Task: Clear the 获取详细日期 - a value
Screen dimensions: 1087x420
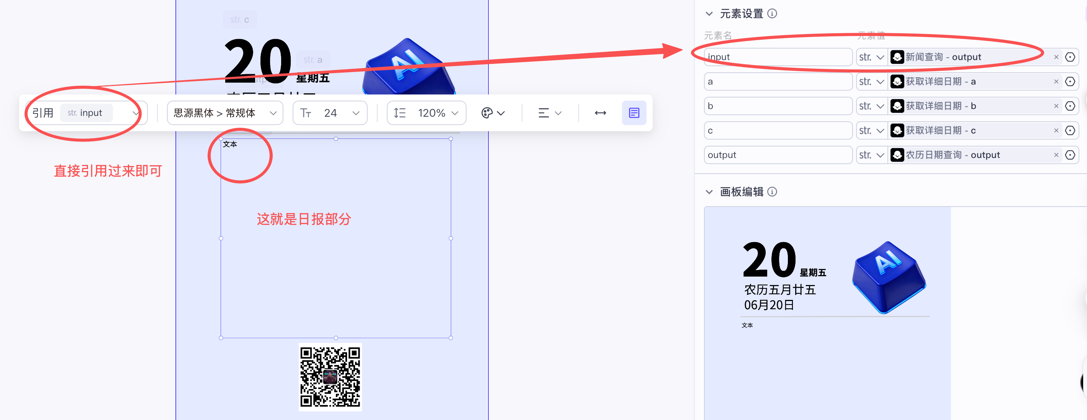Action: (x=1056, y=81)
